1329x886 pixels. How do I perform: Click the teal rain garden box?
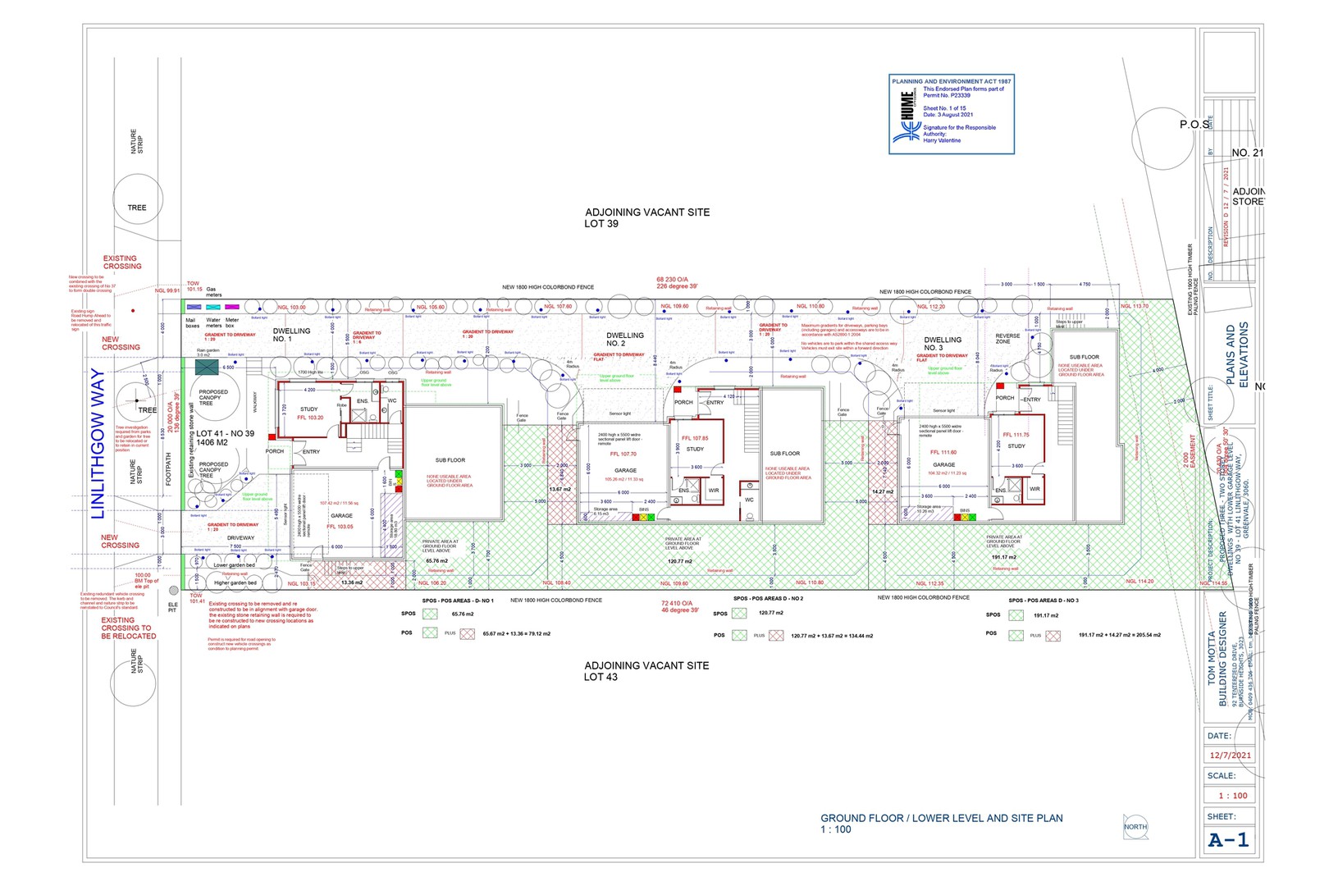207,367
